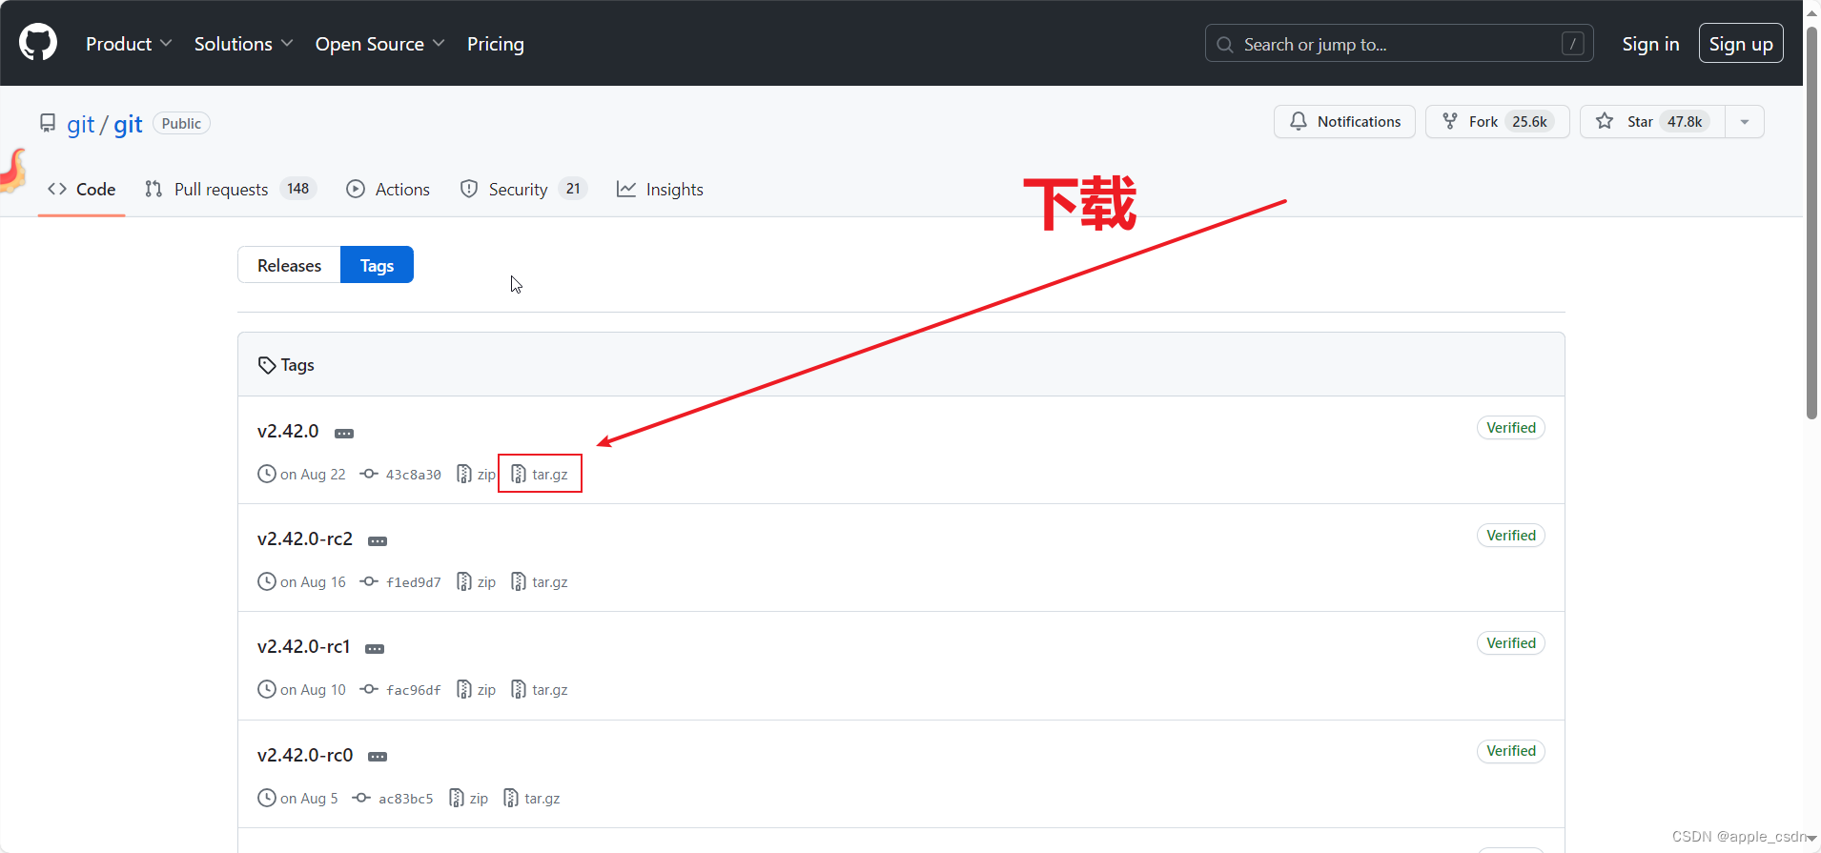Switch to the Security tab

(x=523, y=189)
